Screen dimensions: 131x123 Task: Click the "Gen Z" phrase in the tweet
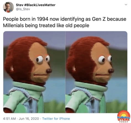99,19
